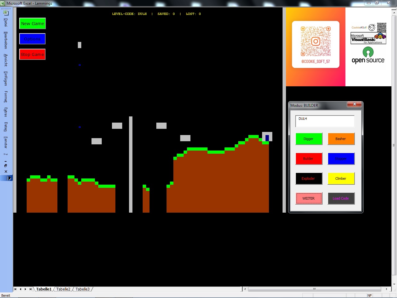The image size is (397, 298).
Task: Click the horizontal scrollbar left arrow
Action: [245, 289]
